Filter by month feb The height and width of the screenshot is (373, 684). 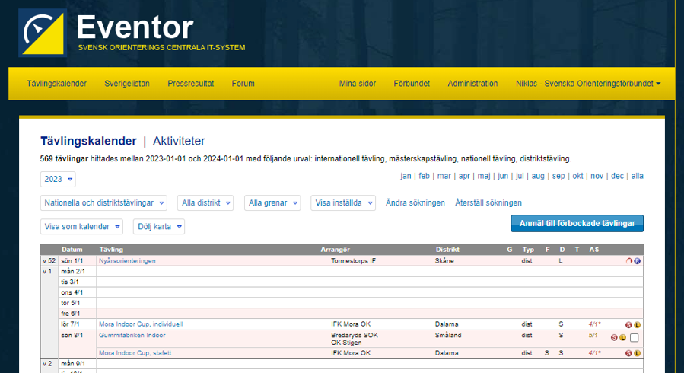click(x=424, y=176)
